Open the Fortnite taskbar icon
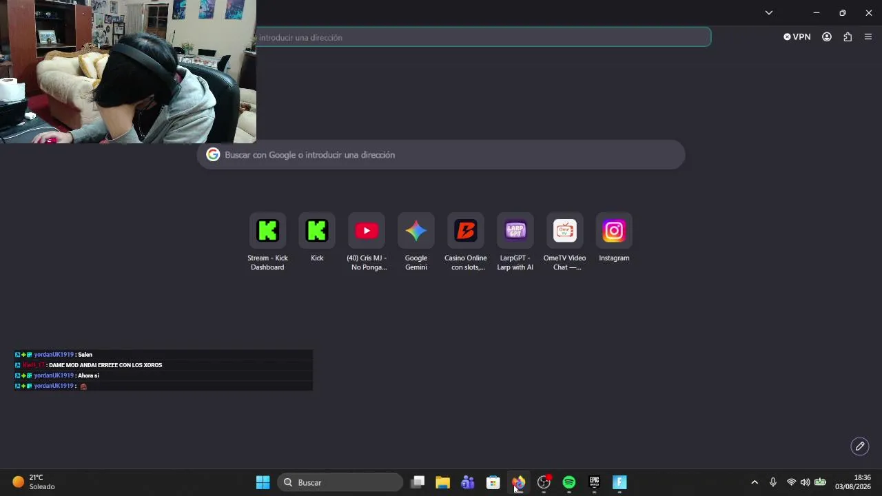Viewport: 882px width, 496px height. [x=619, y=482]
